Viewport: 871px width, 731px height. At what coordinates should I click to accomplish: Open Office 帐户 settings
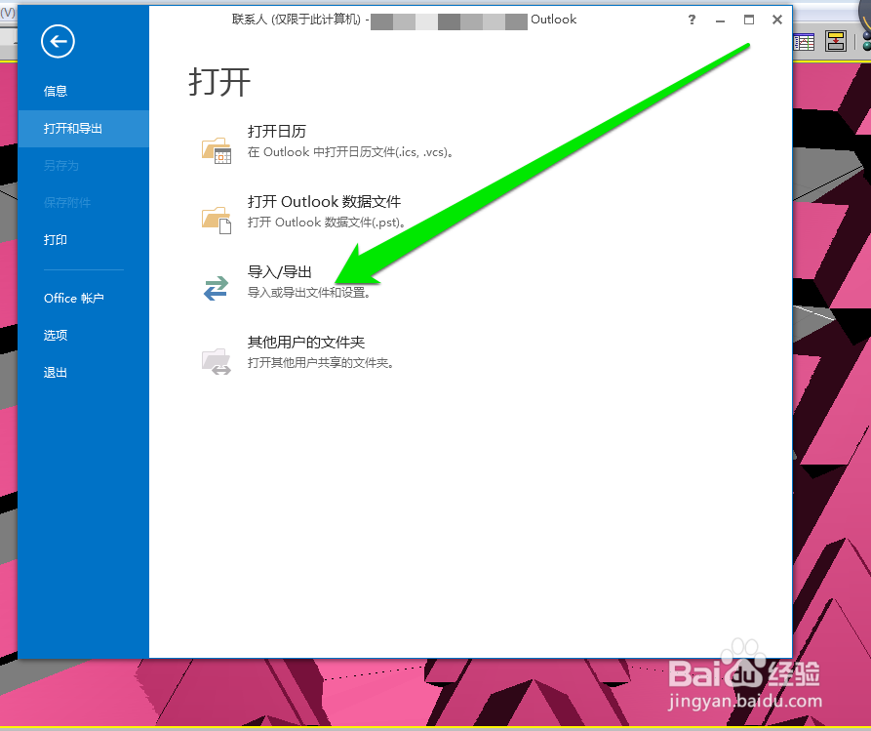click(x=74, y=298)
